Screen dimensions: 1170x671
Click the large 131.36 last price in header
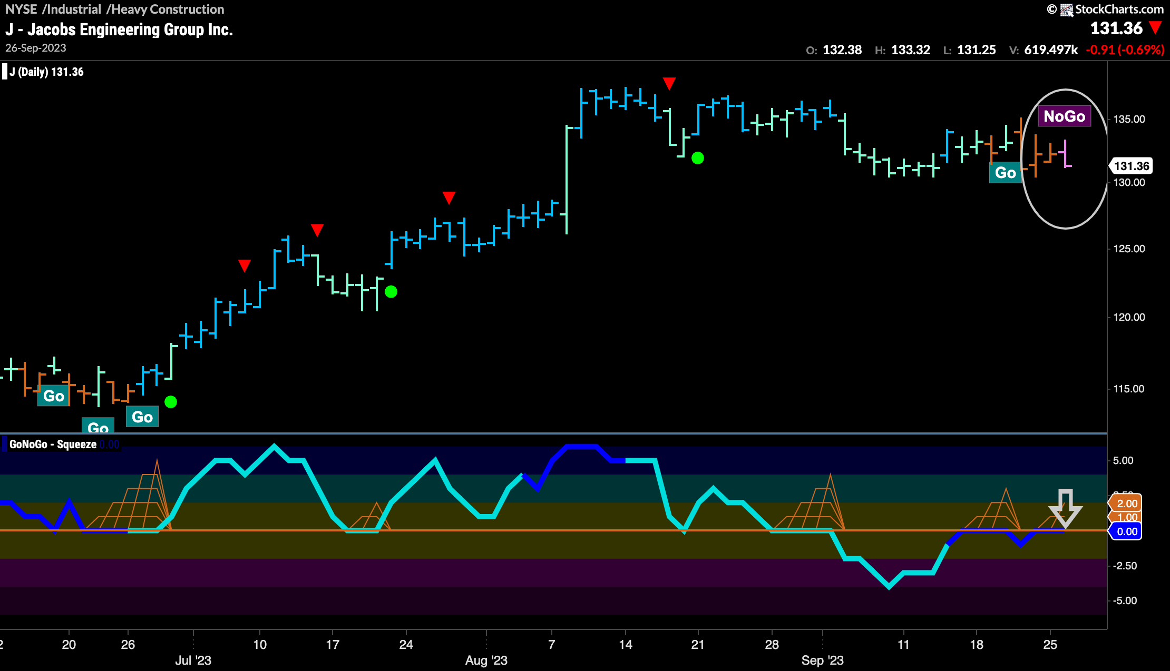click(1116, 28)
